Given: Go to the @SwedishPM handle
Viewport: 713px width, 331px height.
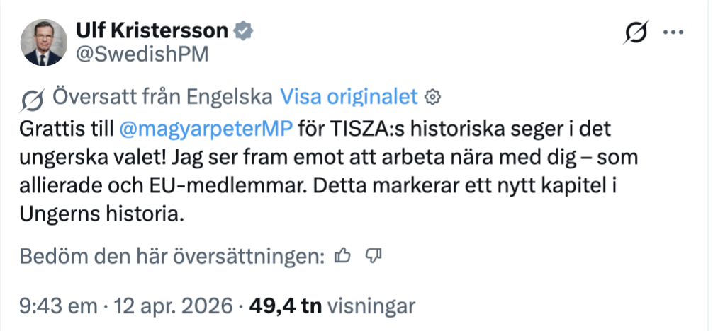Looking at the screenshot, I should click(x=142, y=55).
